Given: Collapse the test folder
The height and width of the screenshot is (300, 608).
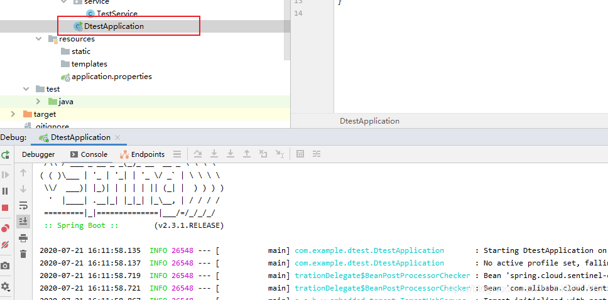Looking at the screenshot, I should pos(26,89).
